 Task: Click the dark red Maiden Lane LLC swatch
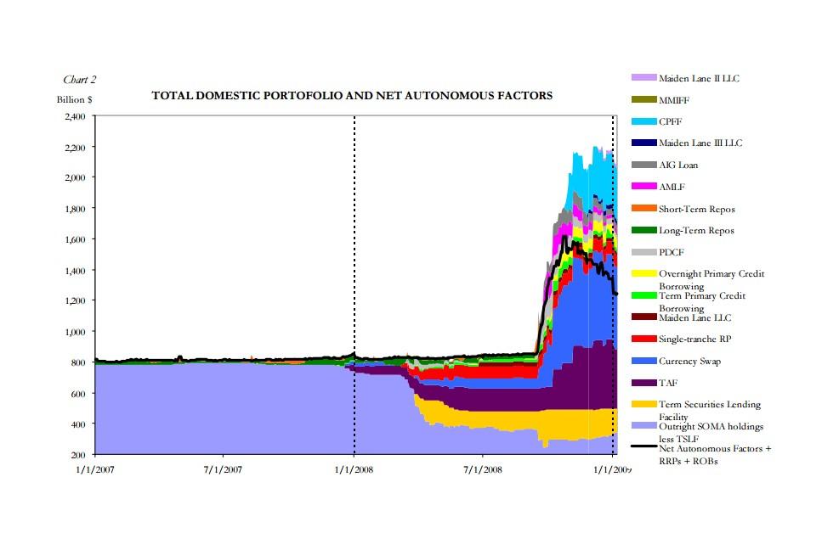click(x=643, y=317)
